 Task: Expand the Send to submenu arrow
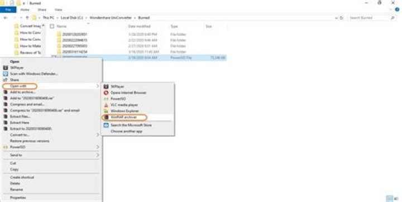click(97, 155)
